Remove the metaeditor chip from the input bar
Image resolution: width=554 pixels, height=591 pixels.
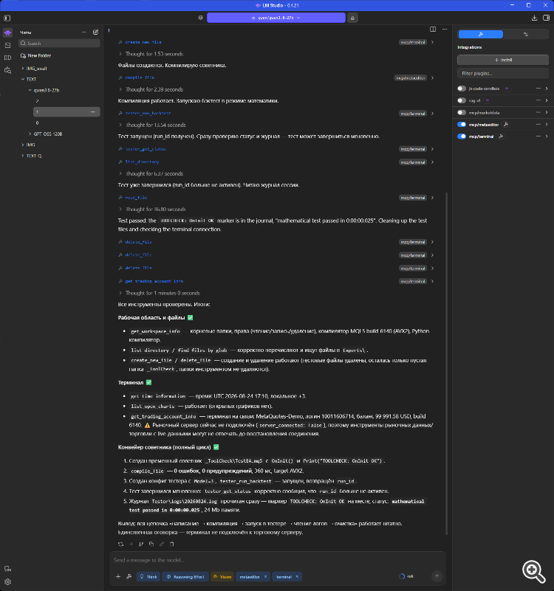click(266, 577)
